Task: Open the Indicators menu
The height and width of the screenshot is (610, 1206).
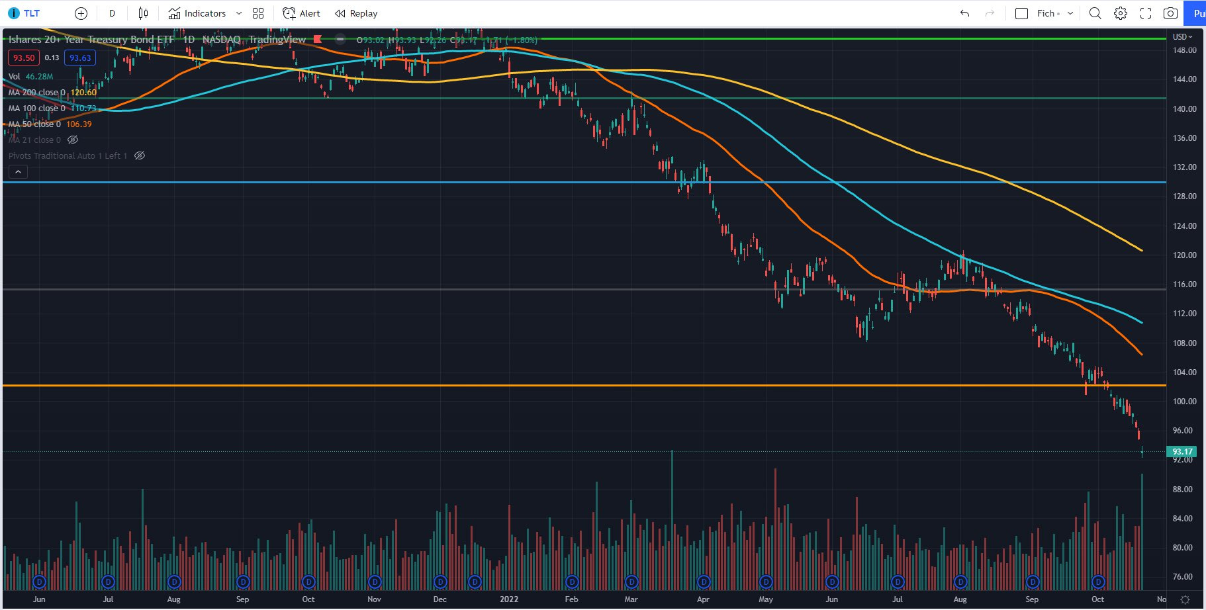Action: tap(197, 13)
